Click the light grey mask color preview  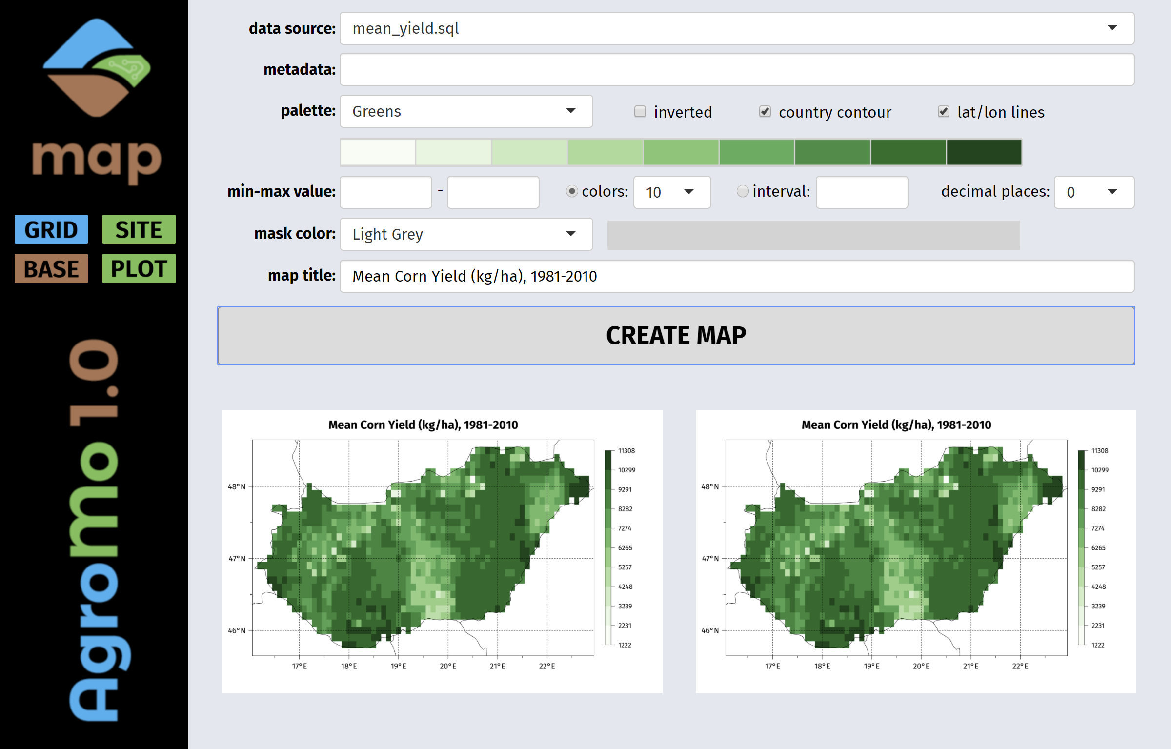[x=813, y=235]
